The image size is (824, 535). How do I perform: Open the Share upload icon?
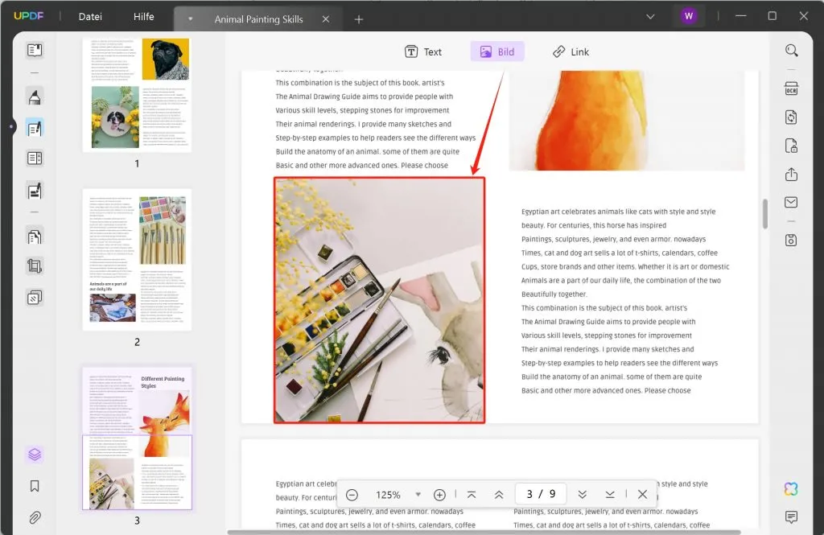[x=792, y=174]
